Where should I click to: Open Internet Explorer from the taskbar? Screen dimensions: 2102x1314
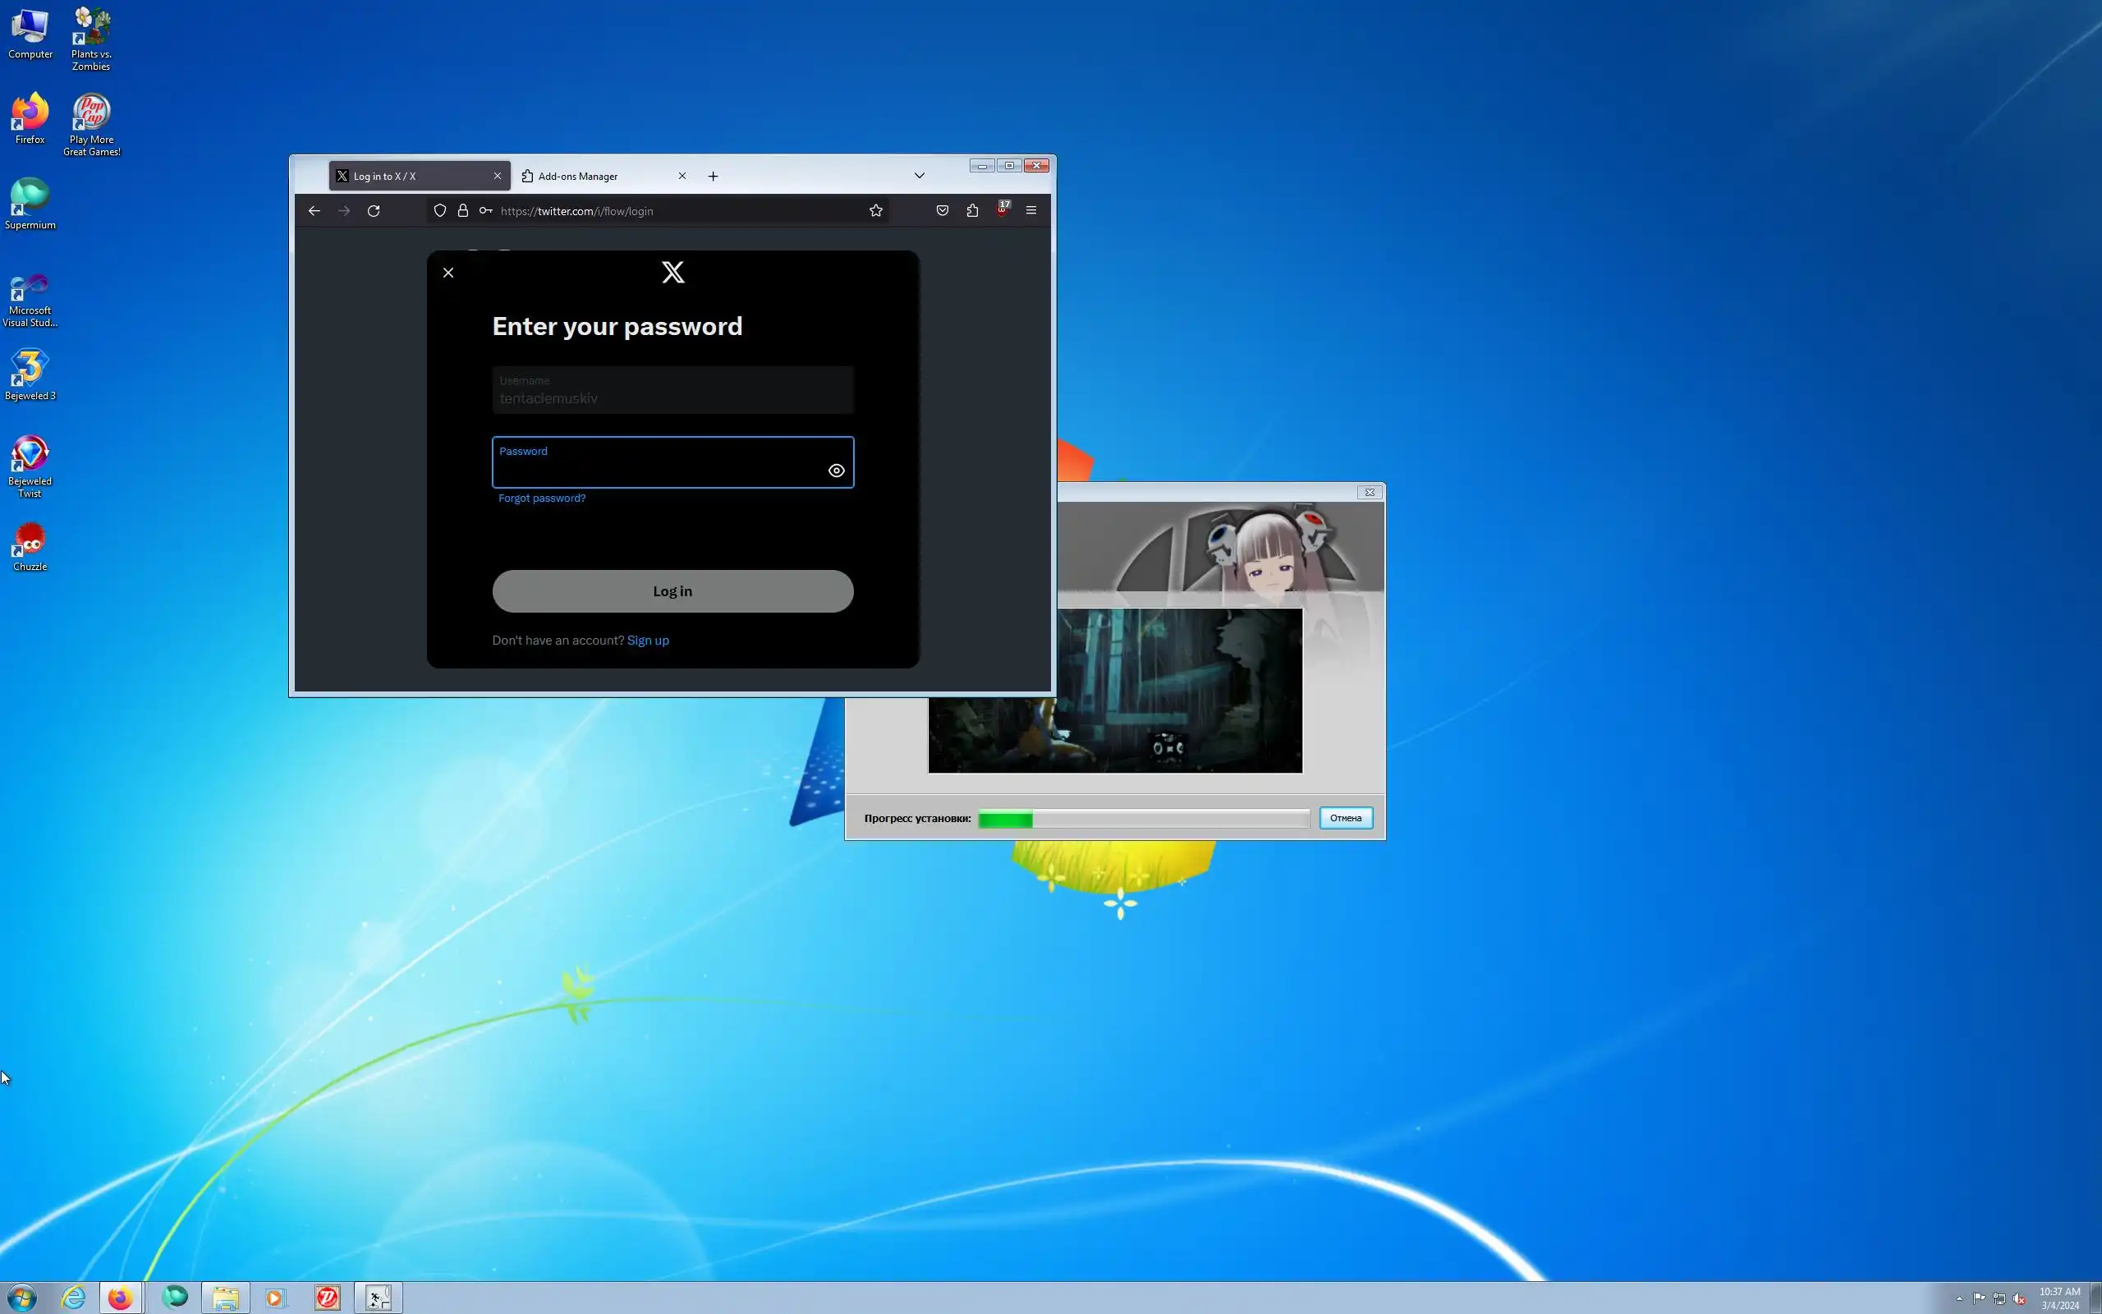point(74,1298)
